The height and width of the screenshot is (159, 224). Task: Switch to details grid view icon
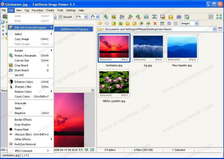tap(169, 23)
